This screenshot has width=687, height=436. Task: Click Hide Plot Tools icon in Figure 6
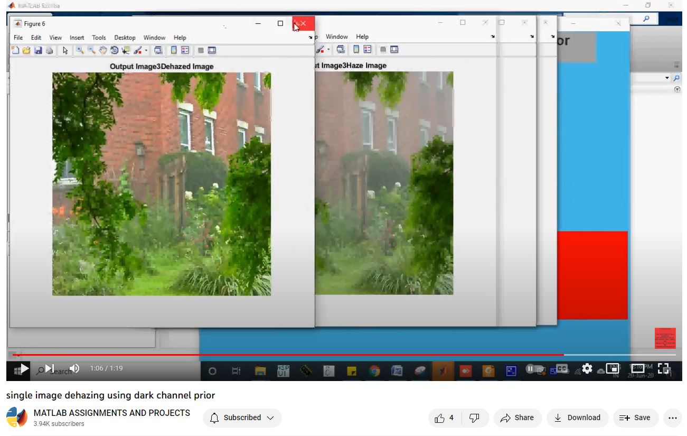point(201,50)
